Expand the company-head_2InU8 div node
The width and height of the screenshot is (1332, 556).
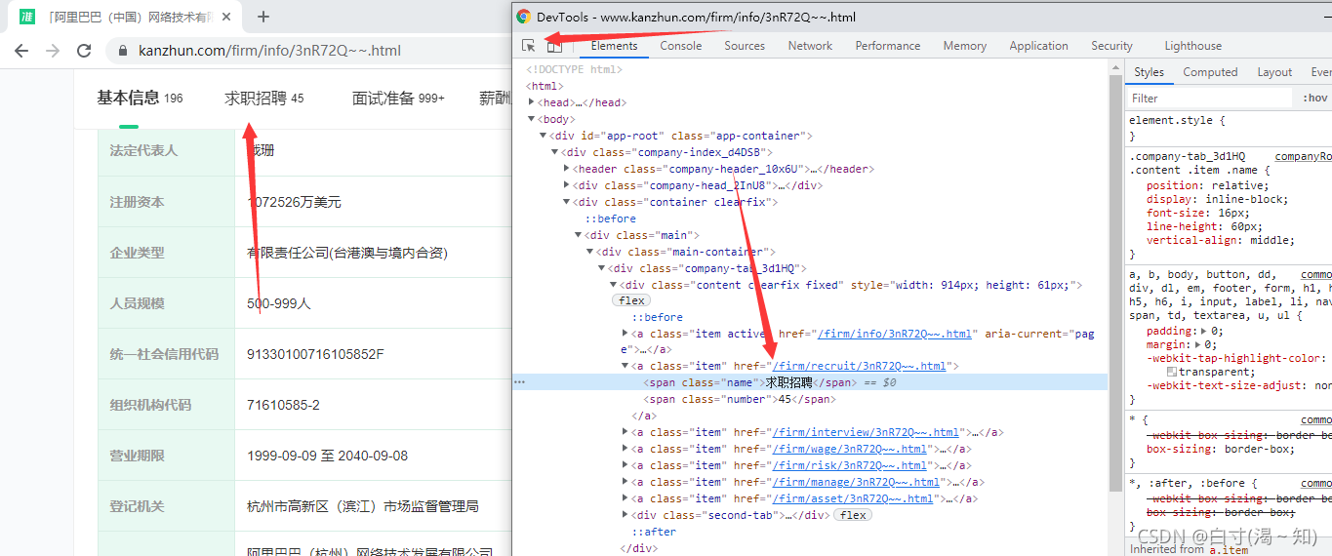[x=567, y=185]
